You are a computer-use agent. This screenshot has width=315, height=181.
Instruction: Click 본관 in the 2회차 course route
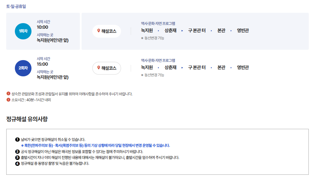pos(221,67)
